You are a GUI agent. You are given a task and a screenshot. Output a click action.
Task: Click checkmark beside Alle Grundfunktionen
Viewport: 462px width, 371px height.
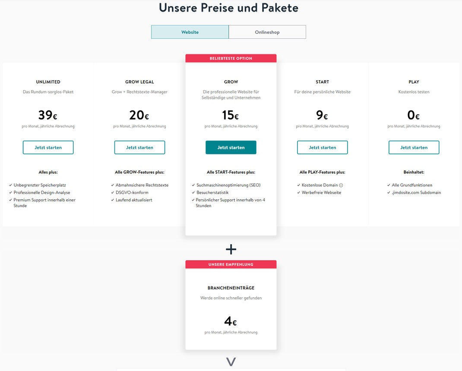click(x=389, y=185)
